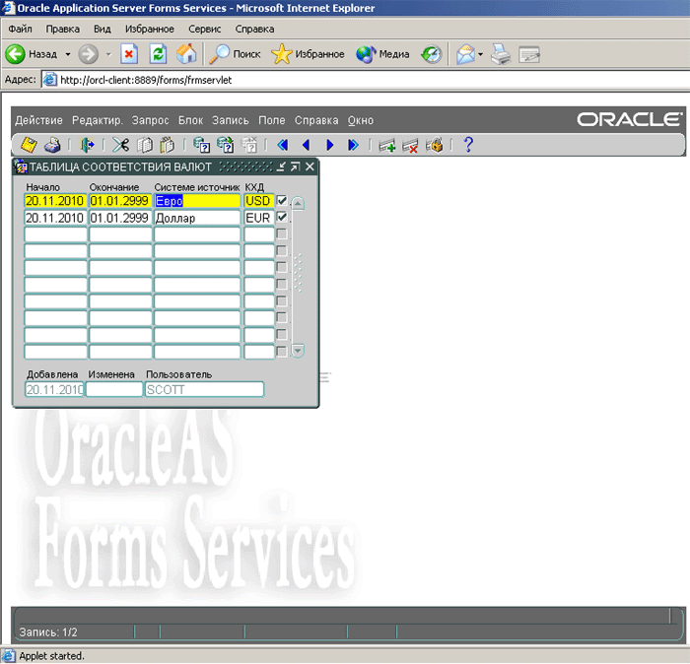Open the IE Файл menu
690x664 pixels.
21,29
